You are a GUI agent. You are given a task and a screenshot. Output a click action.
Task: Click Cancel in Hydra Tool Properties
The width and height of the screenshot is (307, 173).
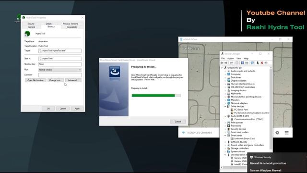click(63, 109)
